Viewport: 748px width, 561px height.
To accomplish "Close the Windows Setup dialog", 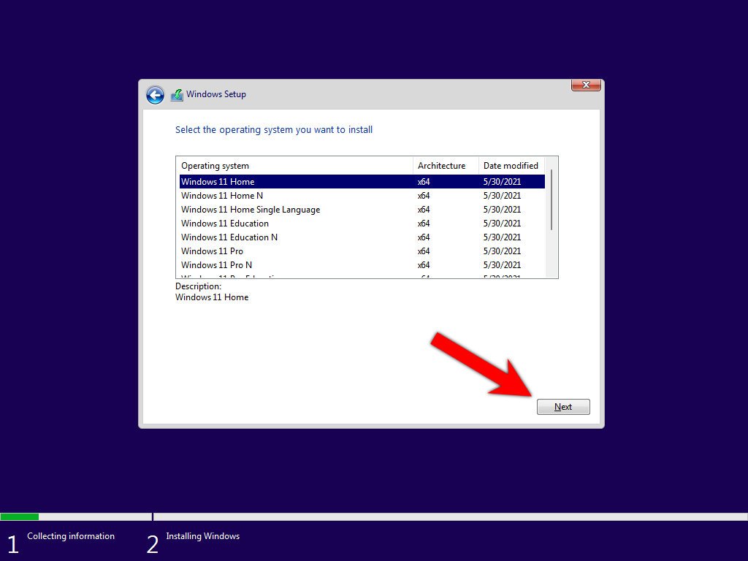I will (586, 85).
